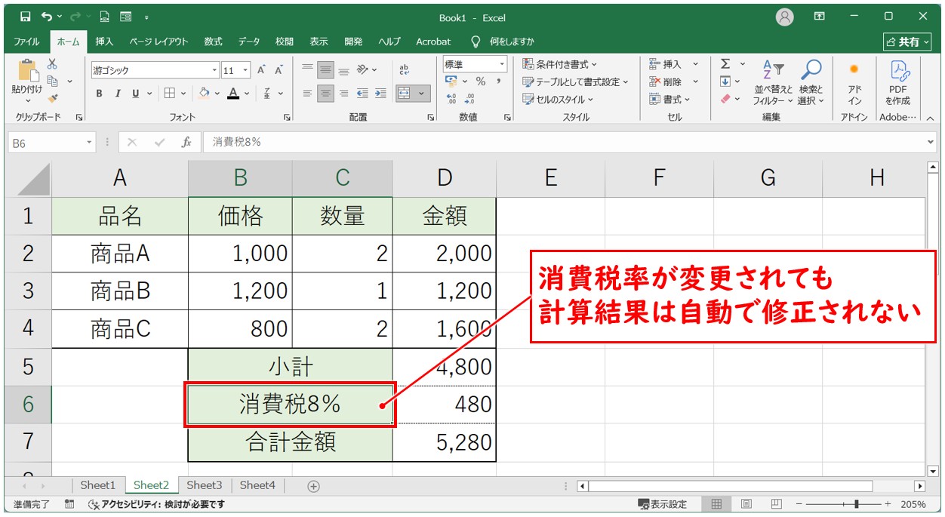The image size is (945, 517).
Task: Expand セルのスタイル cell styles menu
Action: [558, 99]
